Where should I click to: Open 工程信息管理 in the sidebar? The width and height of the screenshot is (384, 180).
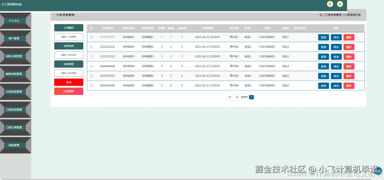click(15, 110)
